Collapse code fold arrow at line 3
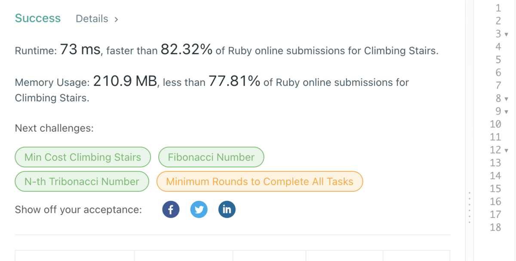Viewport: 516px width, 261px height. pos(506,34)
